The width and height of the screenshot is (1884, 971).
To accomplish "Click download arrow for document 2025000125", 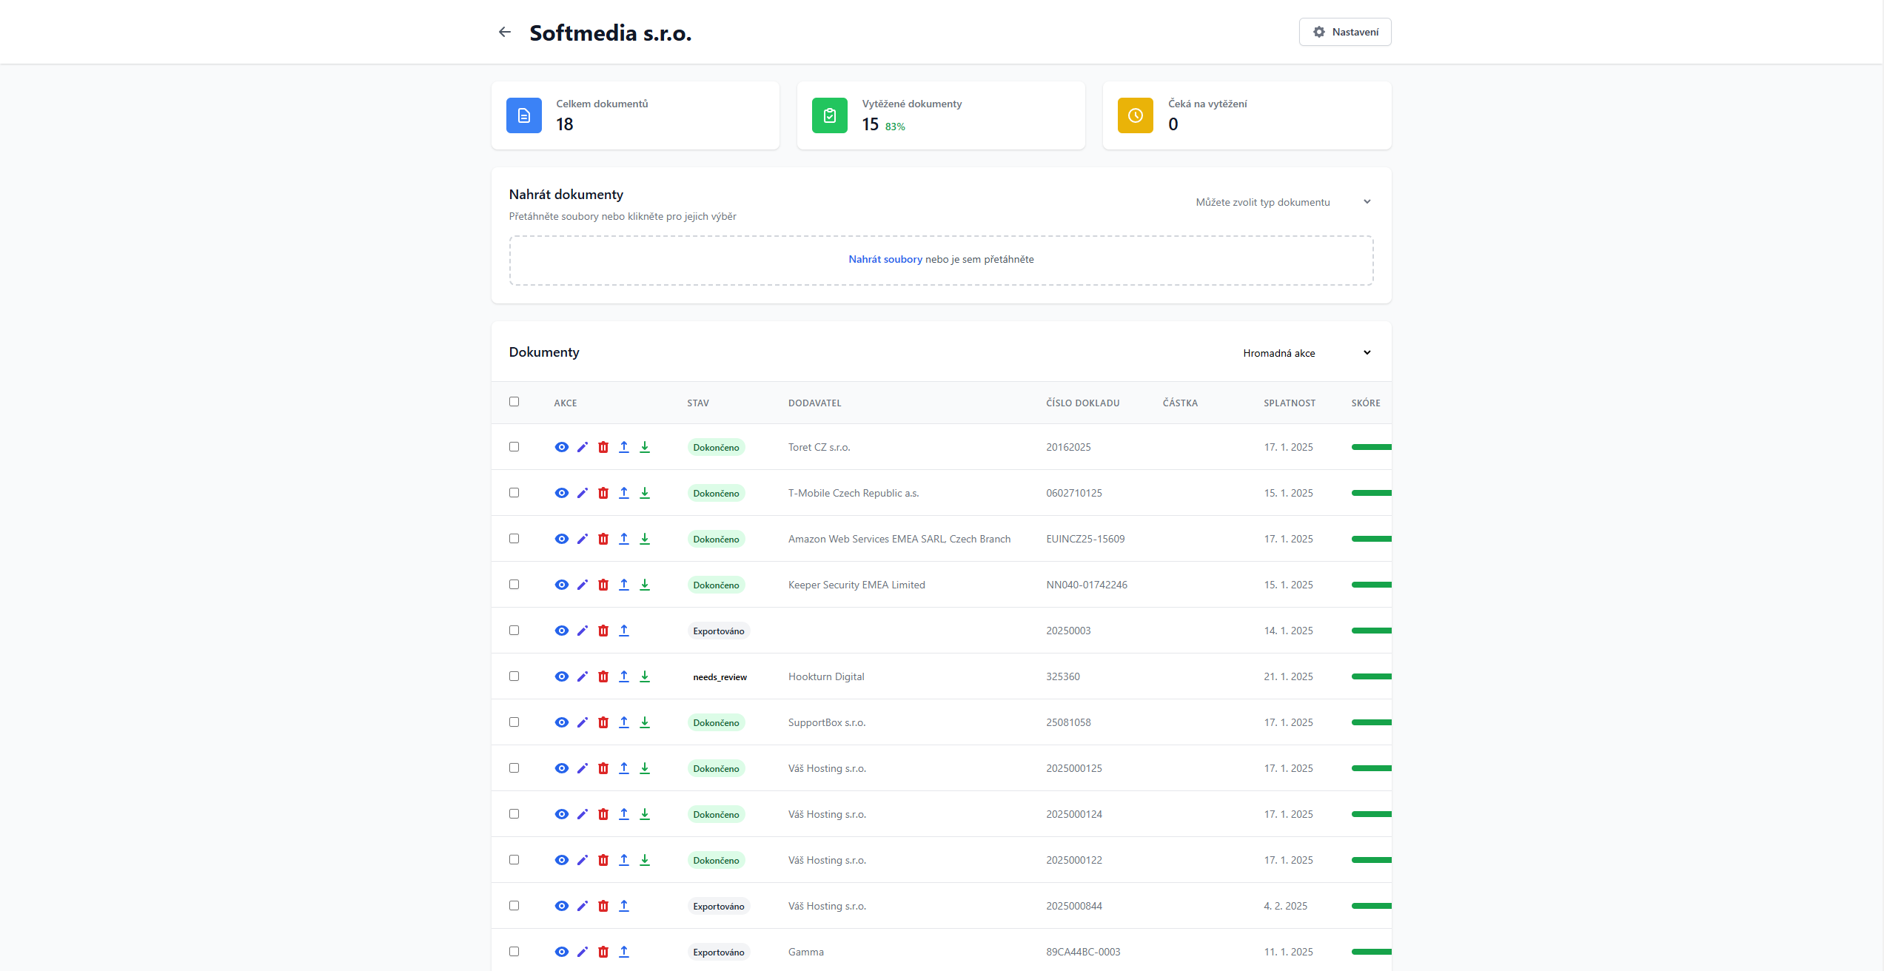I will (645, 768).
